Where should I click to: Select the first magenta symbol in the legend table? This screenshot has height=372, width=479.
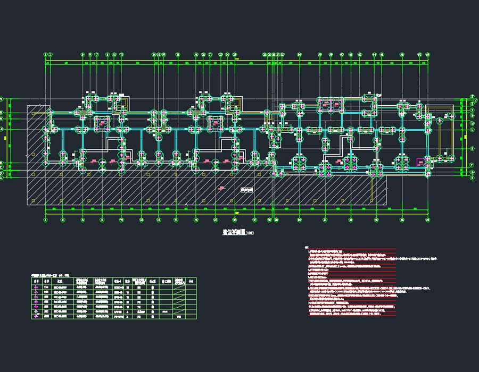tap(36, 286)
